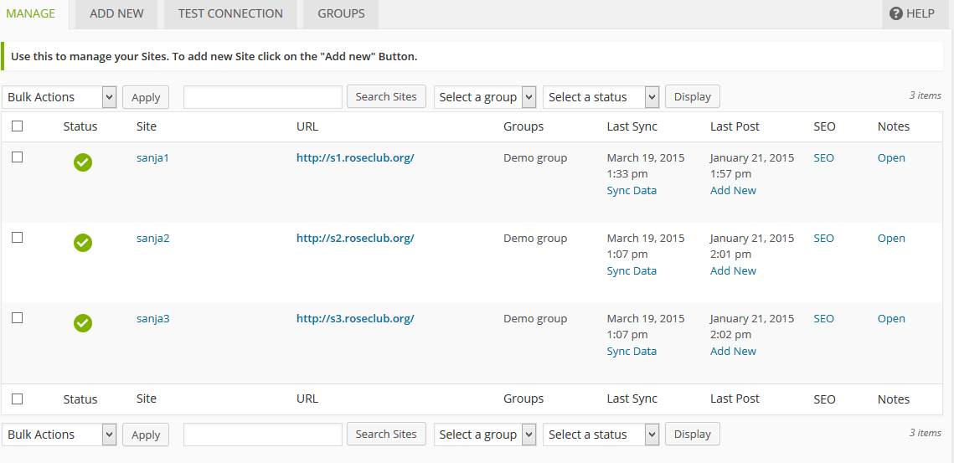Click the top Search Sites button
This screenshot has width=954, height=463.
[386, 96]
